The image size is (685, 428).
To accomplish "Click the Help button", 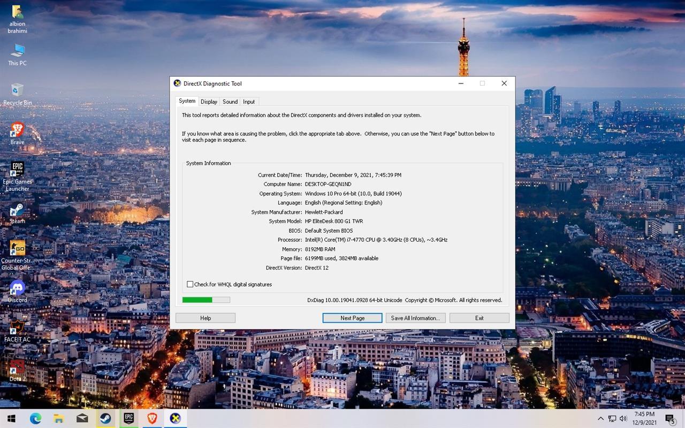I will coord(205,318).
